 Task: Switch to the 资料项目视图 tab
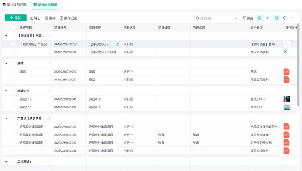[15, 5]
